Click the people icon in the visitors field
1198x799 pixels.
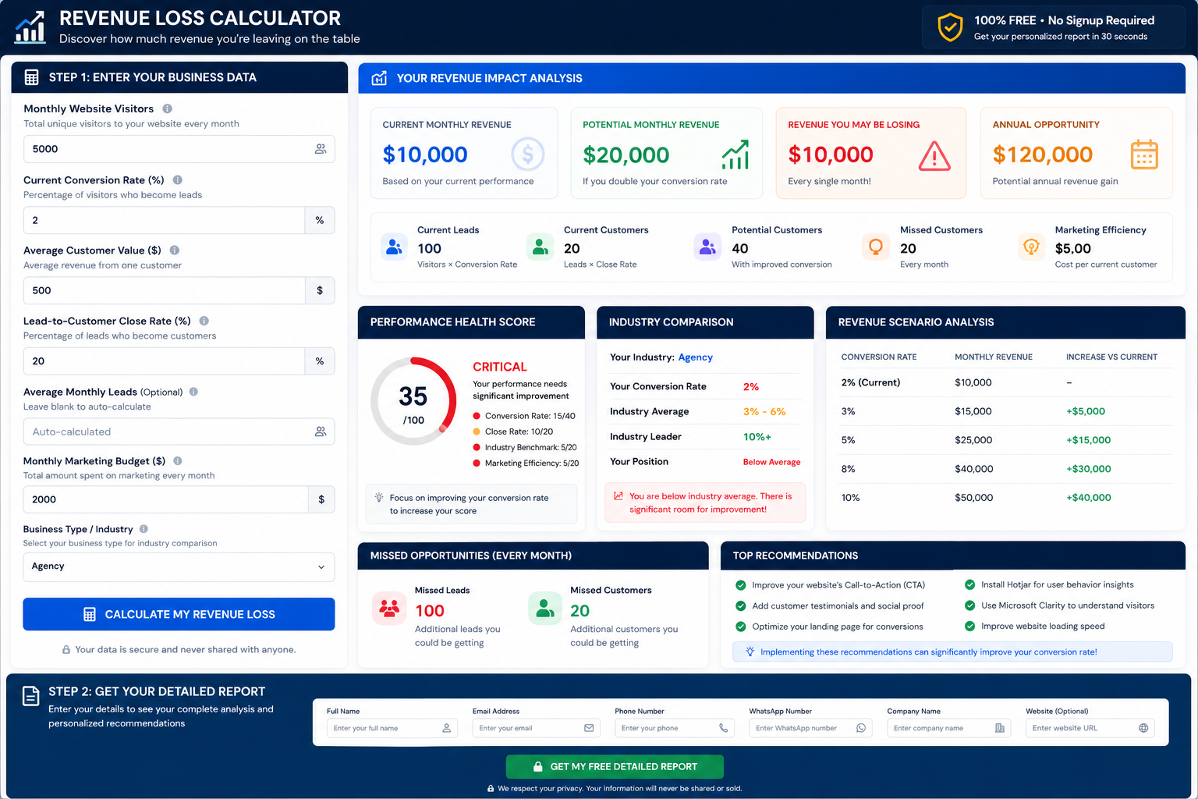(x=321, y=149)
